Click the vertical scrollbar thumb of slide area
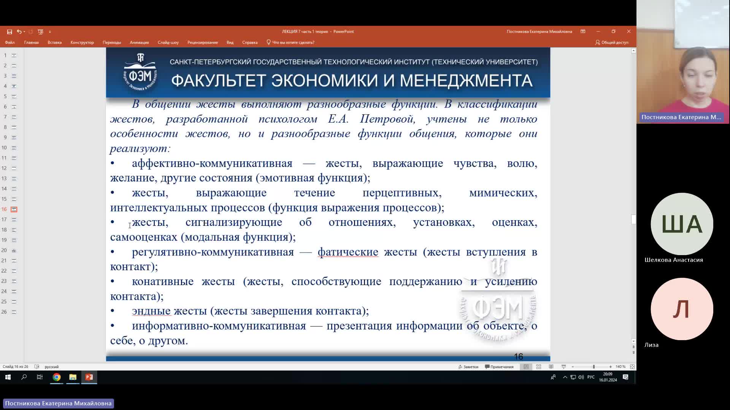This screenshot has width=730, height=410. (633, 219)
